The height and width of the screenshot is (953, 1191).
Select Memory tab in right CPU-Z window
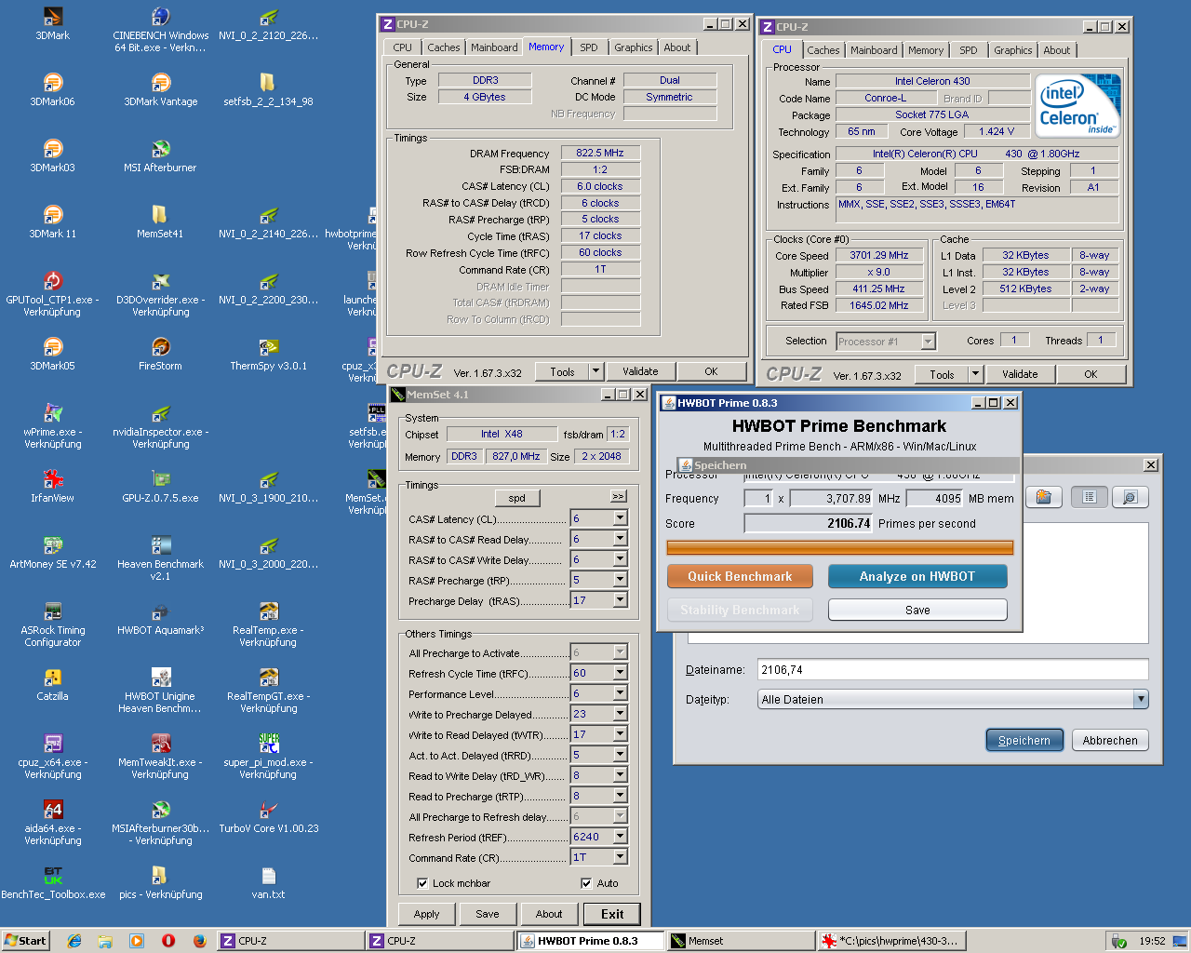click(x=926, y=50)
